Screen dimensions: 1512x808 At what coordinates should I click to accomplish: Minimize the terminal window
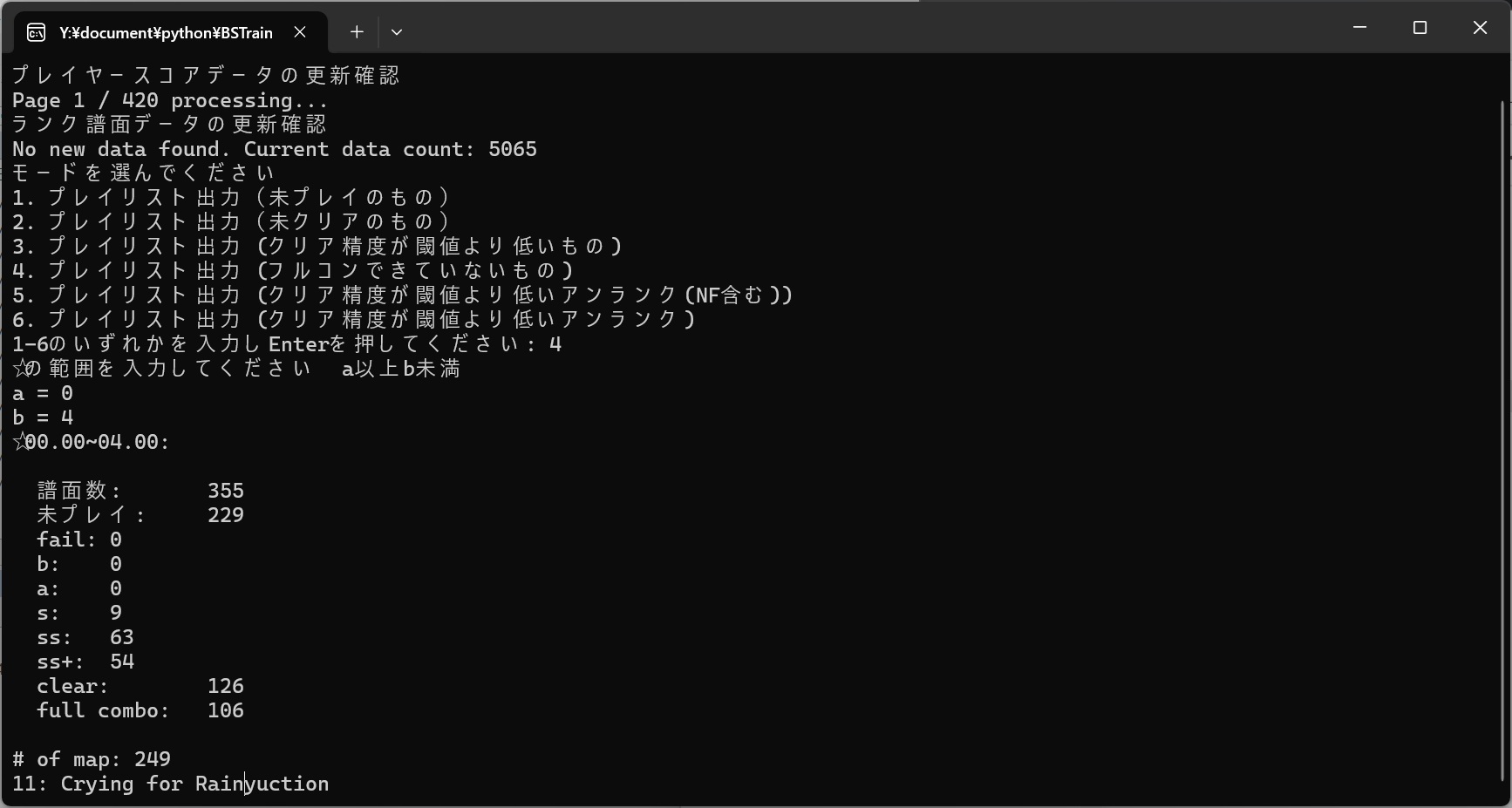point(1359,28)
